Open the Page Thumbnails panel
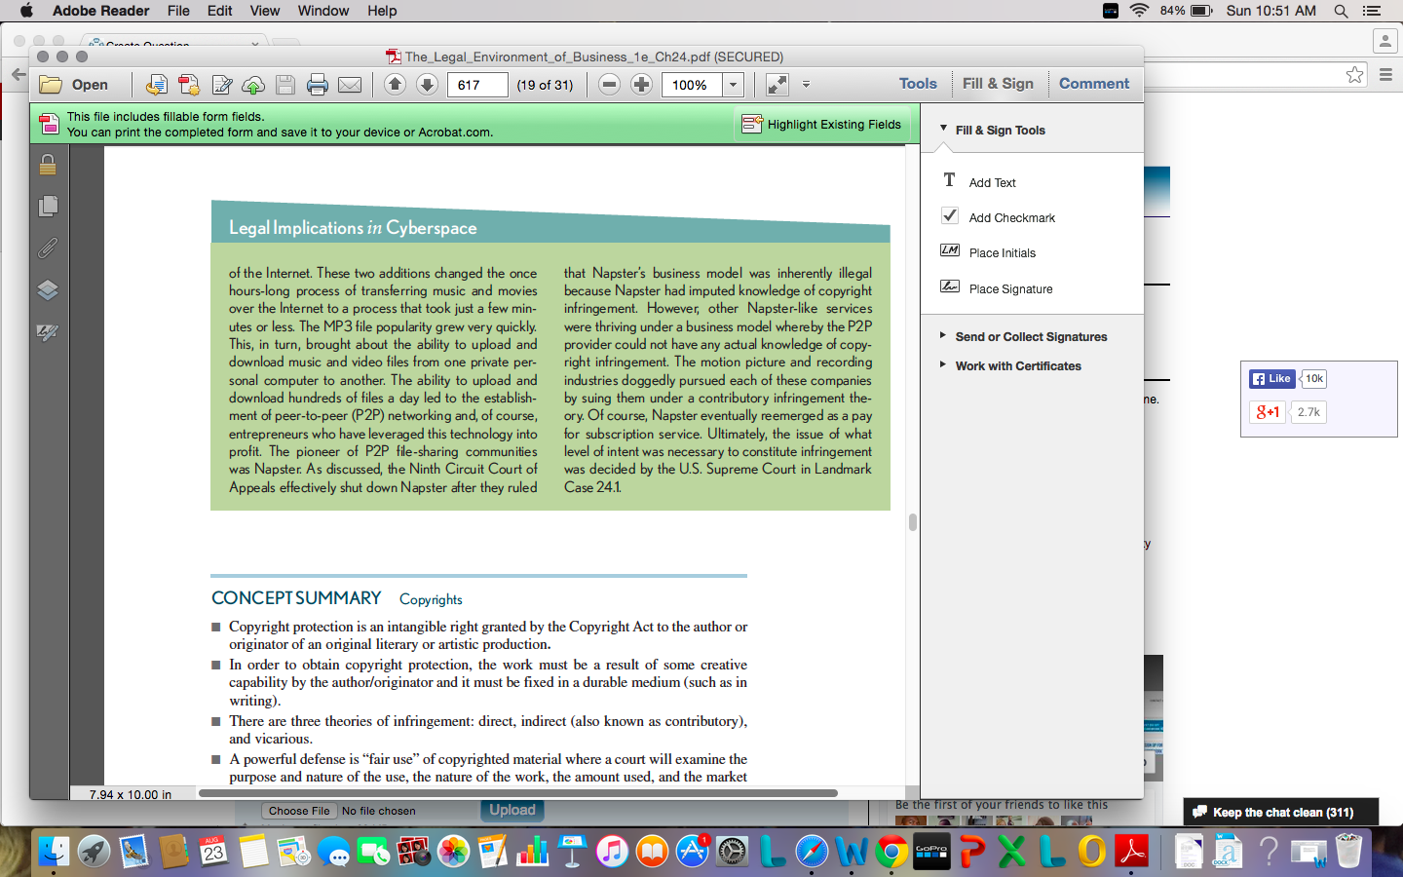Image resolution: width=1403 pixels, height=877 pixels. click(47, 207)
